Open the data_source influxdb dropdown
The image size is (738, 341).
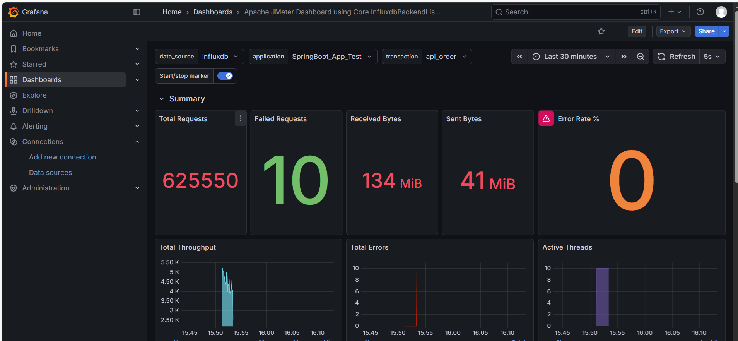click(x=220, y=57)
